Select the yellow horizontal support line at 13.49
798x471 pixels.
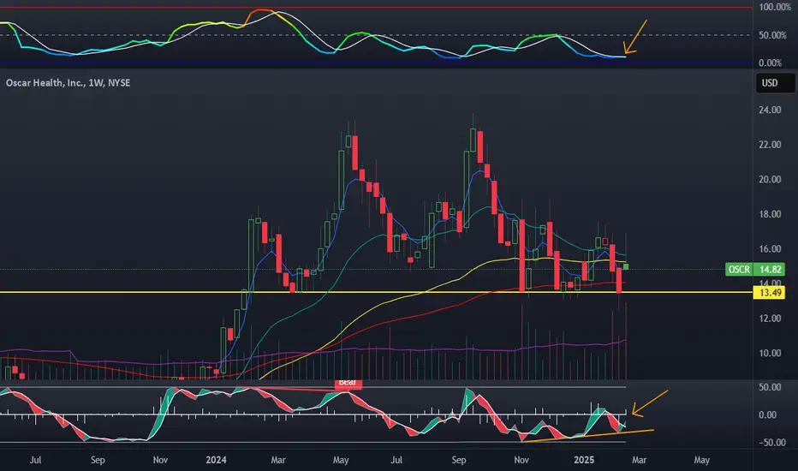pos(376,292)
